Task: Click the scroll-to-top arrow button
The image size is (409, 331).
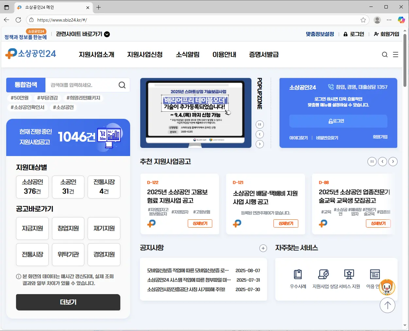Action: (387, 305)
